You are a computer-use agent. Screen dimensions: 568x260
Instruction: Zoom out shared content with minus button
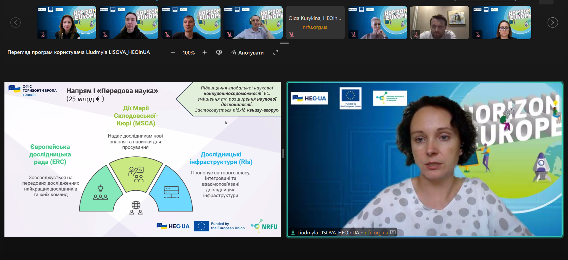tap(173, 53)
